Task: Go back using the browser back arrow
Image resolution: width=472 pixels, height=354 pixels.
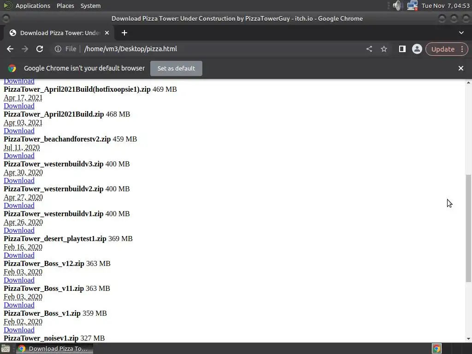Action: click(10, 49)
